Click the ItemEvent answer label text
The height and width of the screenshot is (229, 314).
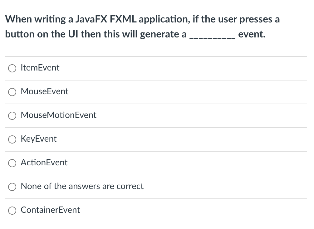40,68
